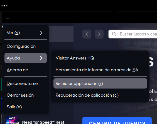Expand the Ver (v) submenu chevron

[x=41, y=33]
